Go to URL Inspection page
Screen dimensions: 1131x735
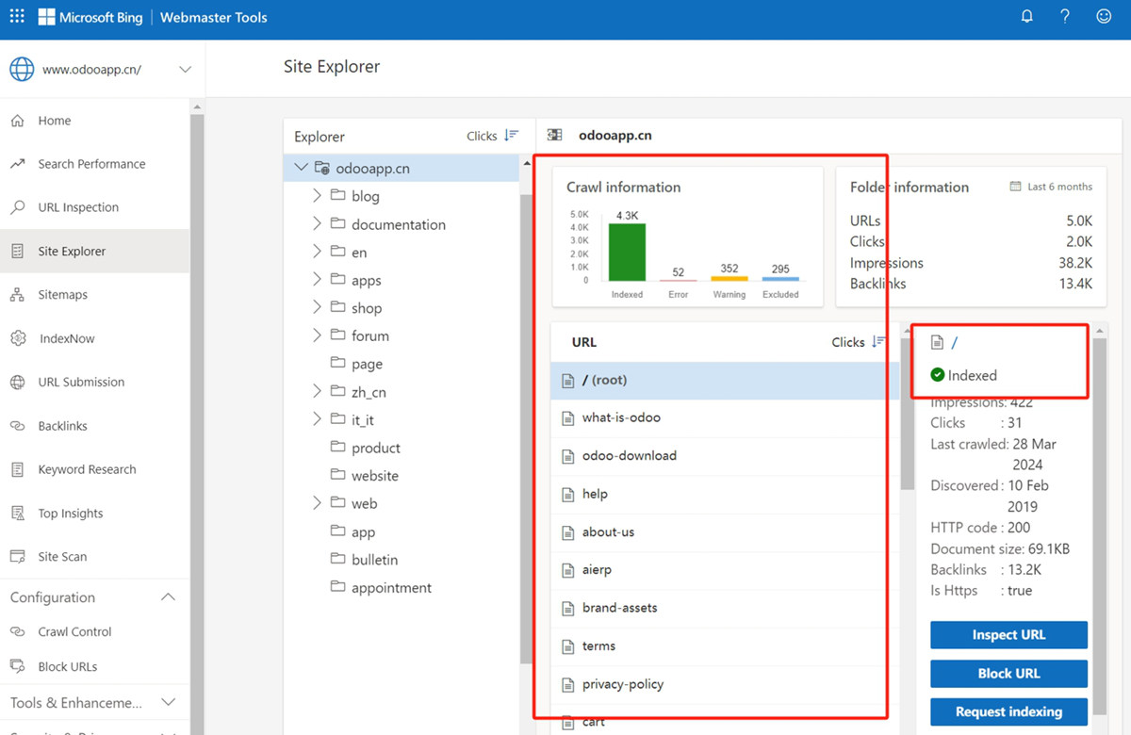pos(78,207)
